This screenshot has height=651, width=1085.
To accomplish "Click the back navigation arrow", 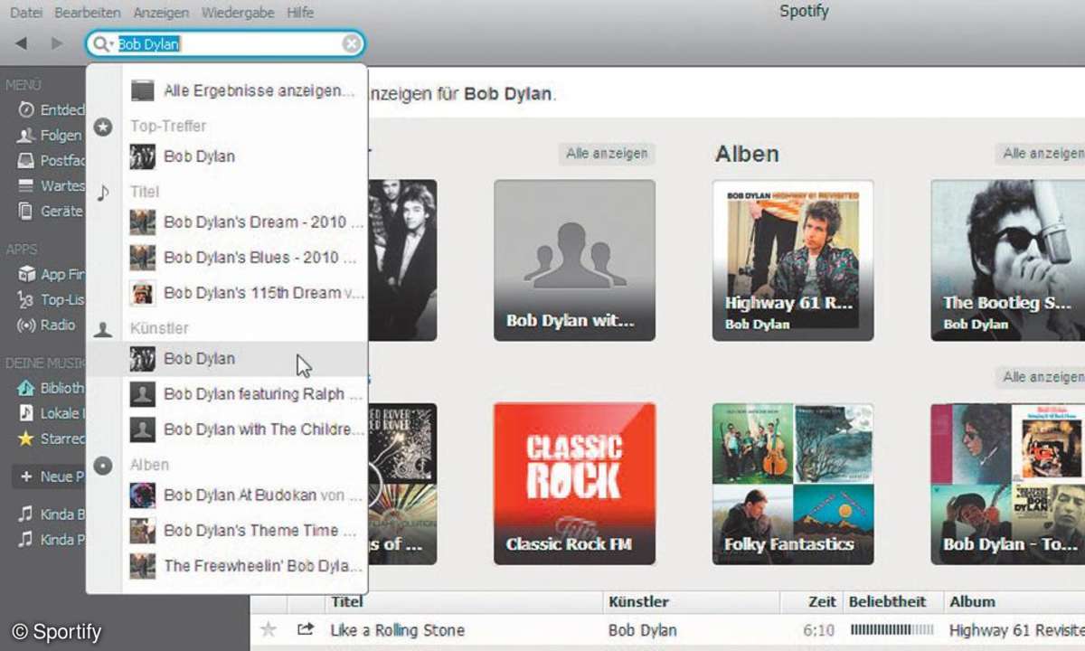I will (x=22, y=43).
